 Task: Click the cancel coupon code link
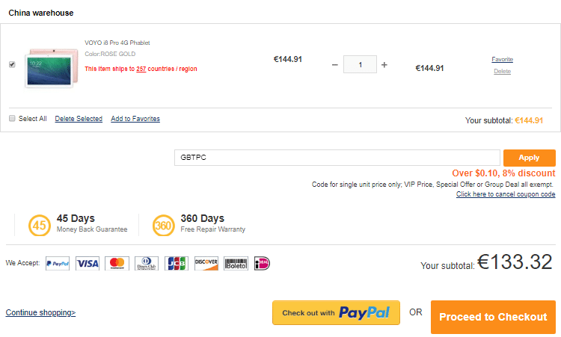(506, 194)
